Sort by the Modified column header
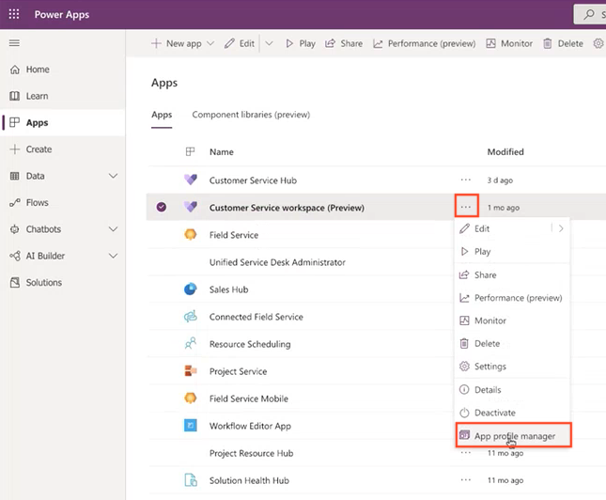Viewport: 606px width, 500px height. pos(505,152)
